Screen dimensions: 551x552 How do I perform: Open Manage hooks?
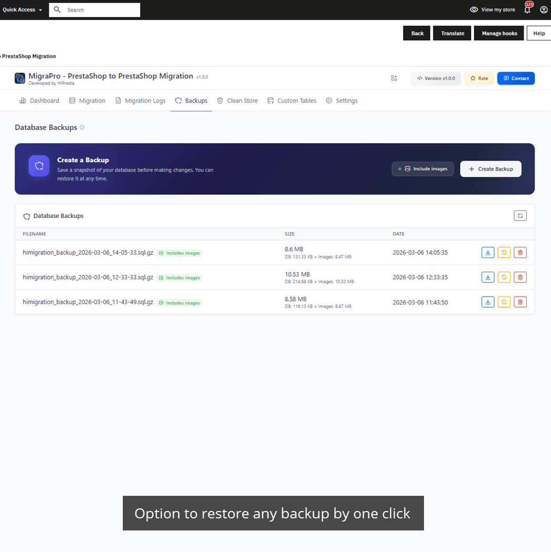point(499,33)
